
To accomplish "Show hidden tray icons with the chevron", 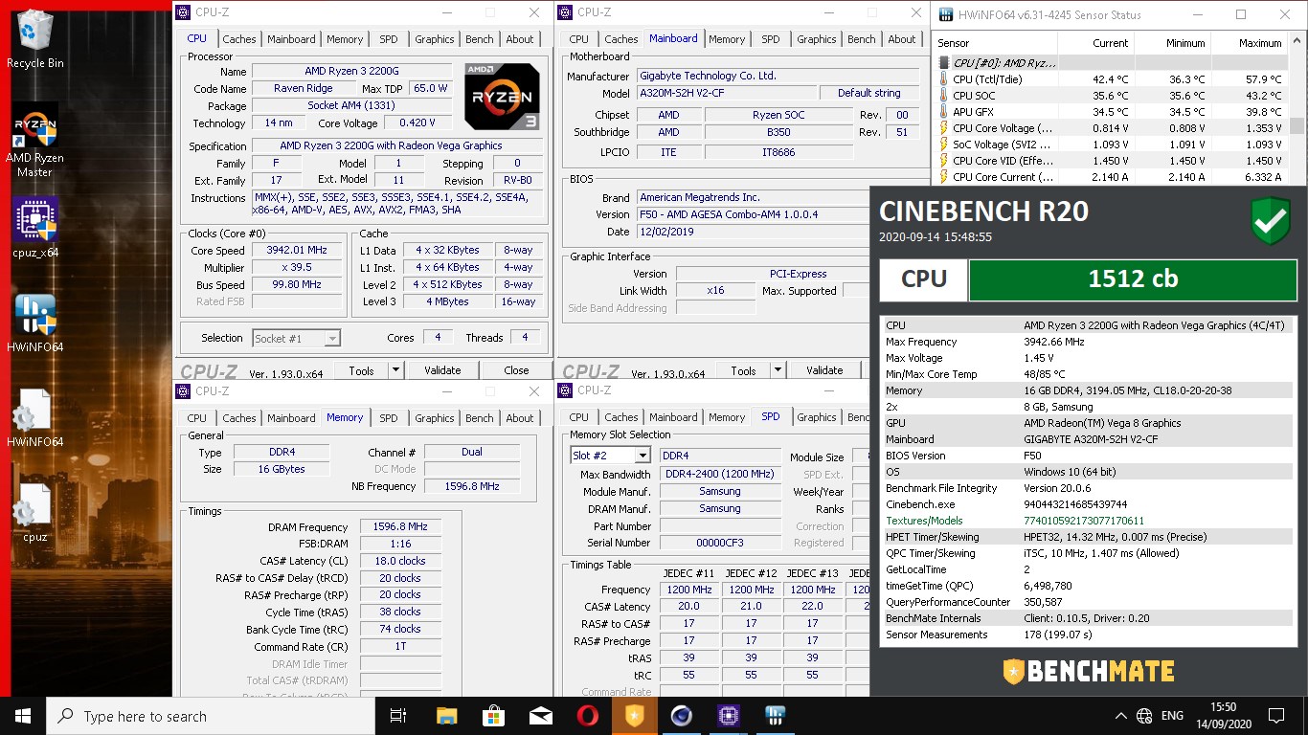I will coord(1121,716).
